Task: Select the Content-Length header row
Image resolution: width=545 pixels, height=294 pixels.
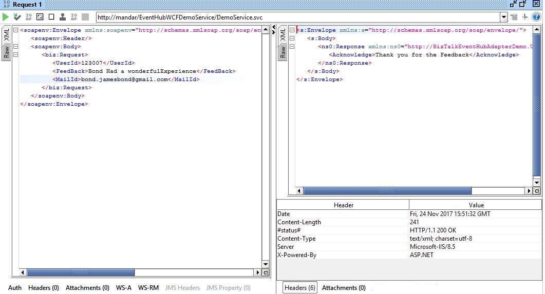Action: pos(409,222)
